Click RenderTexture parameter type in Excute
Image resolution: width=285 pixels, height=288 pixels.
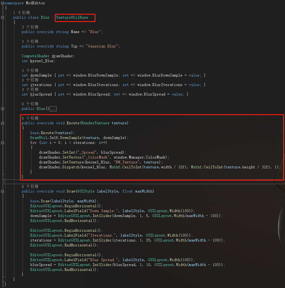tap(96, 123)
